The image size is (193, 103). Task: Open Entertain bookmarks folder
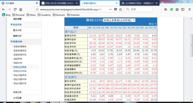click(x=73, y=15)
